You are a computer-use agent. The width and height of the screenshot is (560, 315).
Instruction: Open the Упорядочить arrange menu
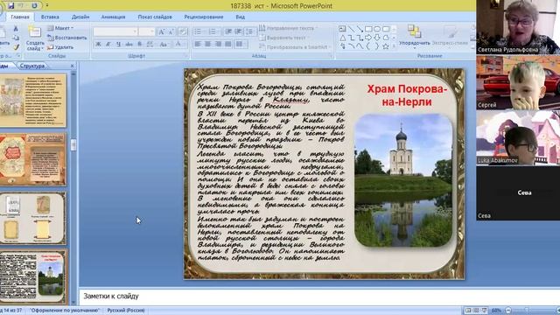point(414,36)
